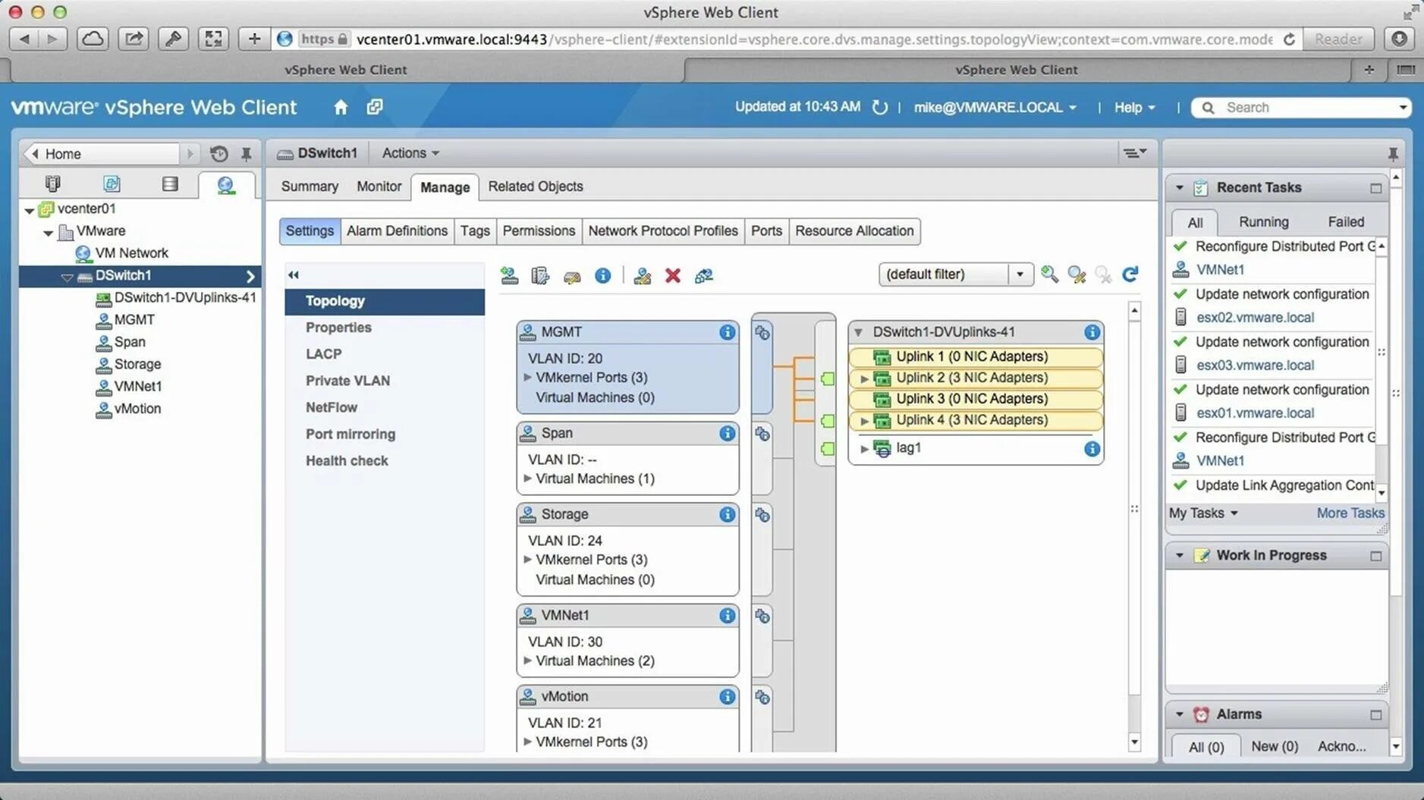Click the Safari Reader button
The width and height of the screenshot is (1424, 800).
1338,39
